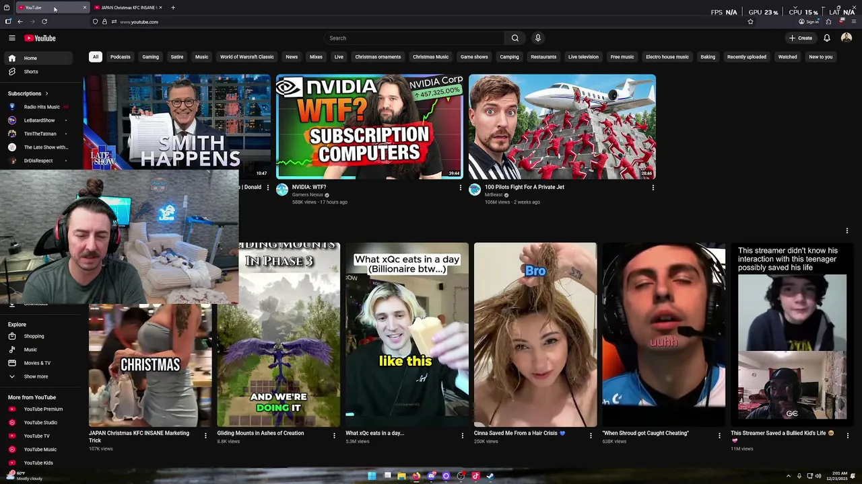The image size is (862, 484).
Task: Open the Firefox application menu
Action: (854, 22)
